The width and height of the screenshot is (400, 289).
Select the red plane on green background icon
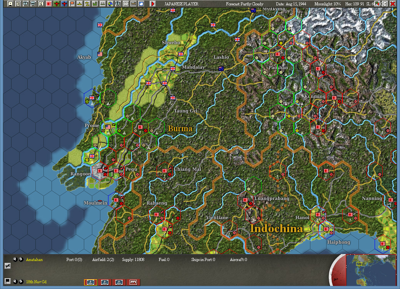pos(57,4)
